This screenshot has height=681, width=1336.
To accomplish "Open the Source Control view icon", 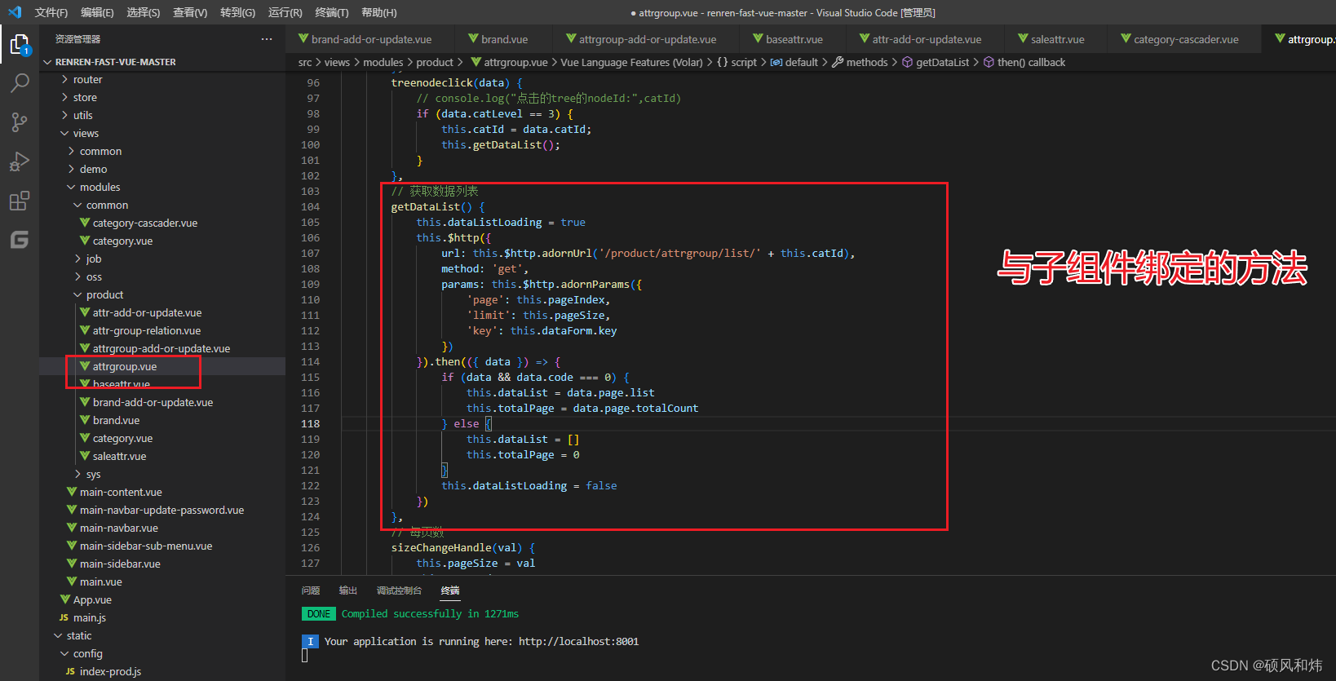I will coord(20,122).
